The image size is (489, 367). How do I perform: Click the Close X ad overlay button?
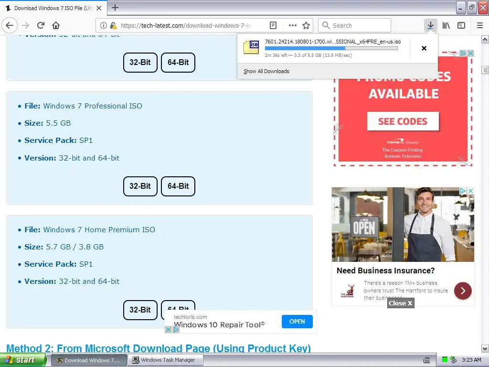pos(401,303)
